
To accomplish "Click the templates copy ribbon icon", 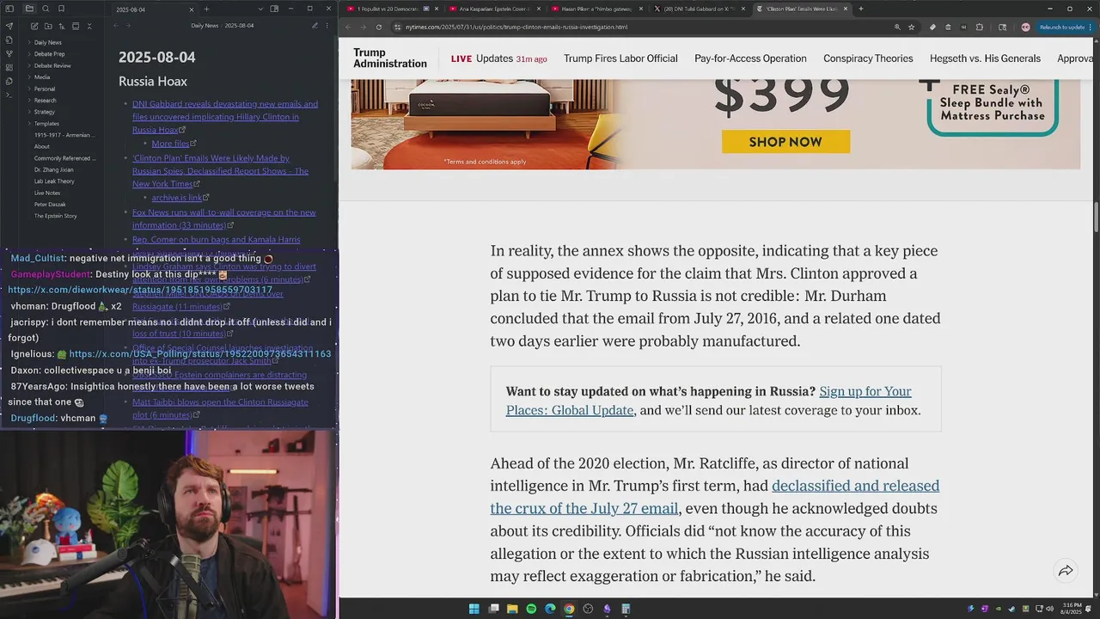I will pos(9,81).
